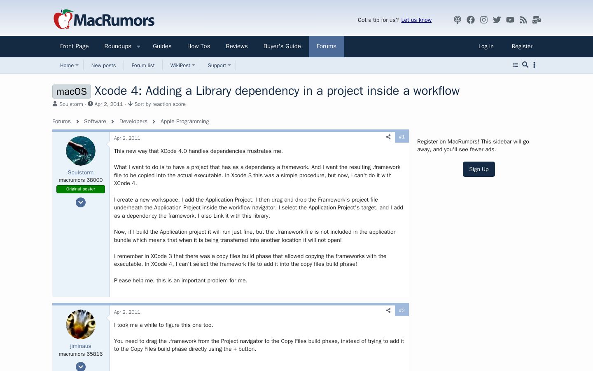Open Soulstorm's avatar image
The height and width of the screenshot is (371, 593).
81,151
